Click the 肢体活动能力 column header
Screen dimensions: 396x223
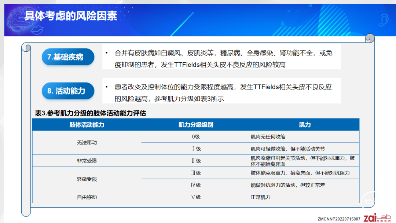click(x=87, y=125)
